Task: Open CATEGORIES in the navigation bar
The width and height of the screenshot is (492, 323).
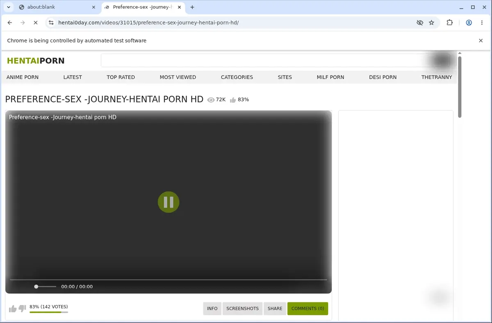Action: (237, 77)
